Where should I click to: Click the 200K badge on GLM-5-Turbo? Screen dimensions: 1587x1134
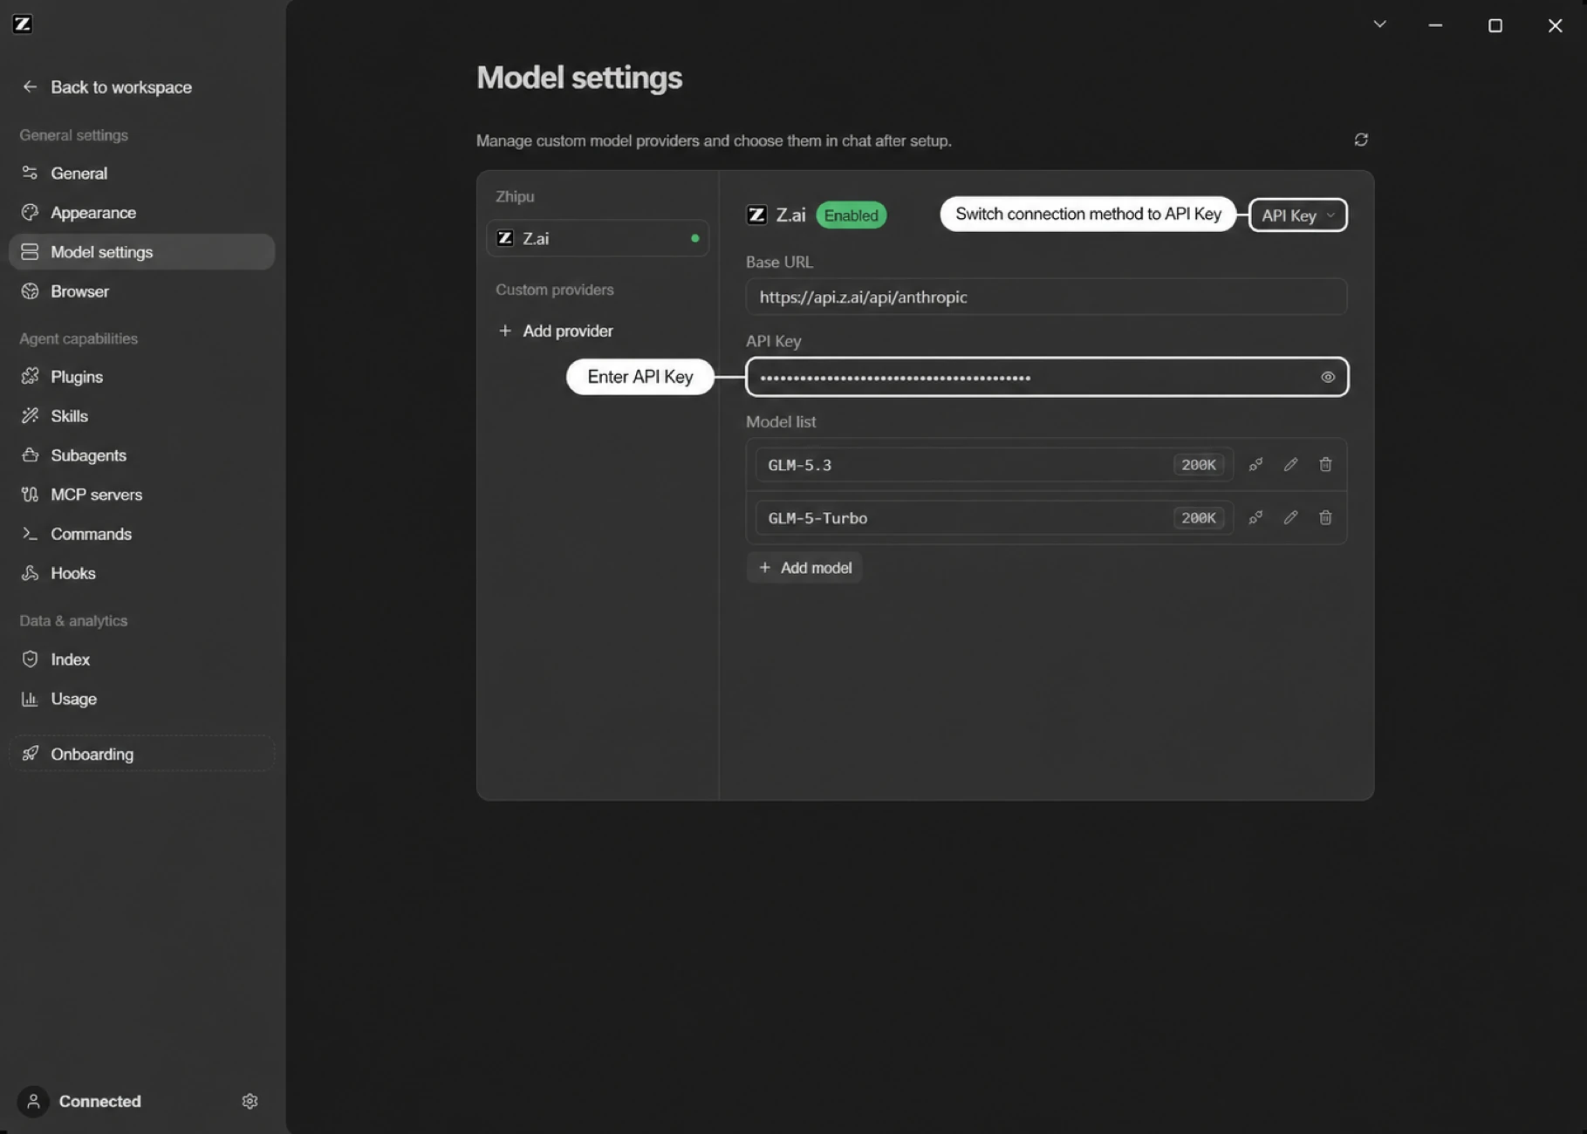click(x=1198, y=517)
